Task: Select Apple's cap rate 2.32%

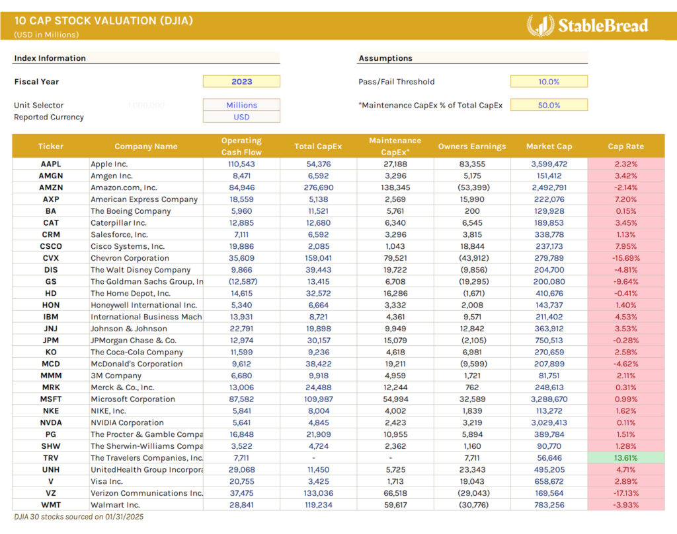Action: pos(625,164)
